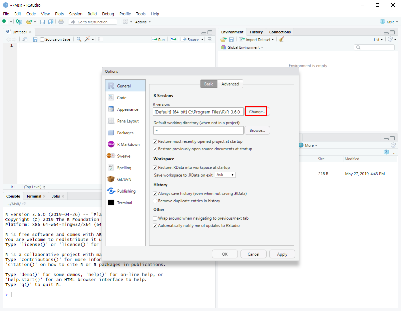Open the Addins dropdown
The image size is (401, 311).
tap(143, 22)
